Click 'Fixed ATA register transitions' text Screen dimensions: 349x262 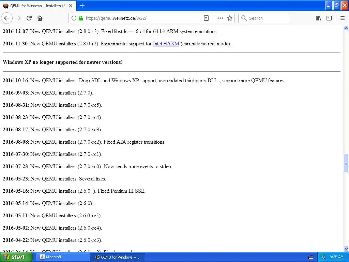point(134,142)
